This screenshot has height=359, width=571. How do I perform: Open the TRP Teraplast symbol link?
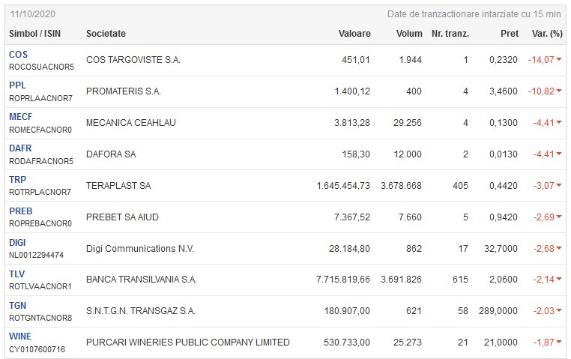point(17,180)
